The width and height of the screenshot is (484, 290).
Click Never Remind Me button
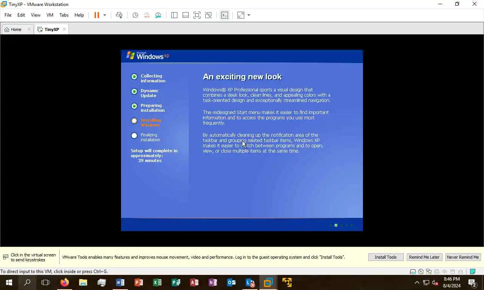[463, 257]
